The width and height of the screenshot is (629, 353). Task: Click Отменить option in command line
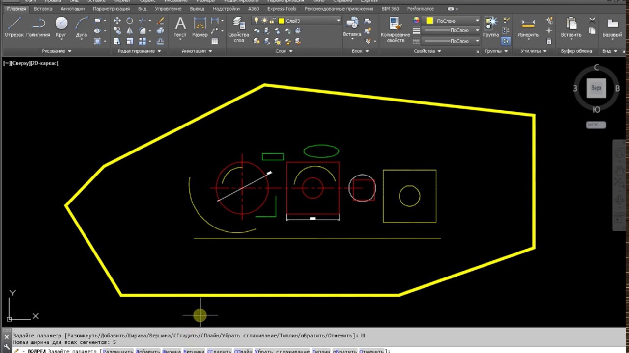(x=372, y=351)
